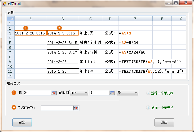Click the 确定 button
The width and height of the screenshot is (194, 132).
point(22,122)
